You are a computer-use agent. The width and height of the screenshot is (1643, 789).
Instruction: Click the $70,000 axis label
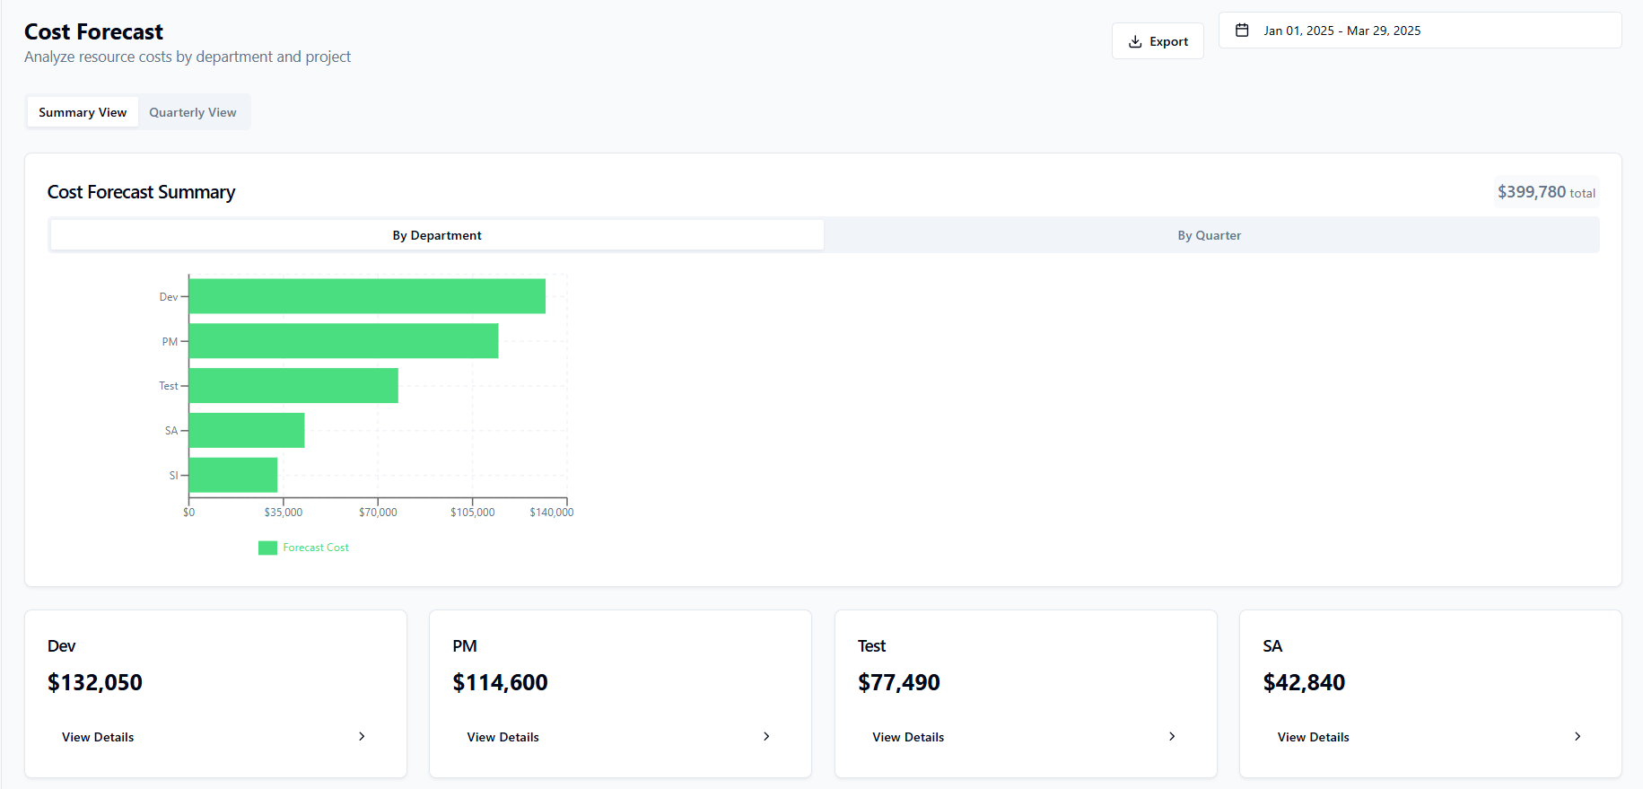(378, 513)
